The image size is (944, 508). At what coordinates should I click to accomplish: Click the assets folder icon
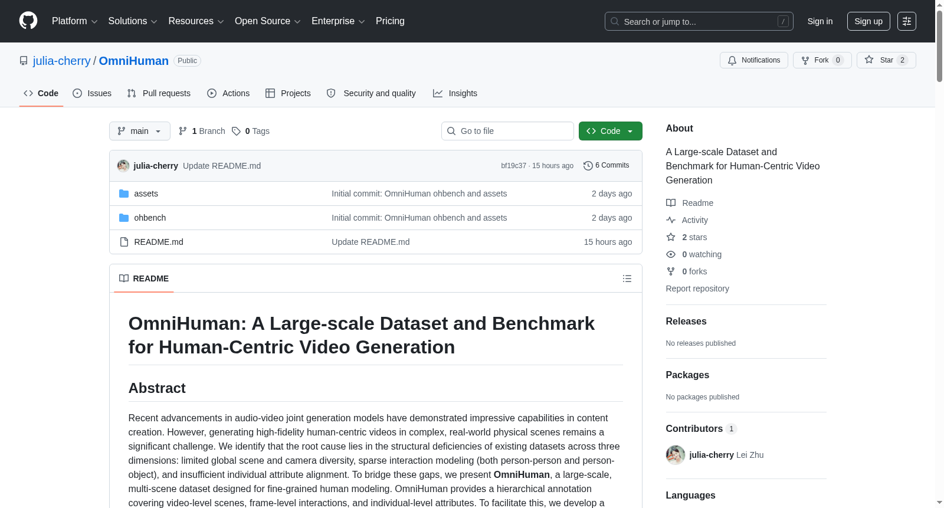tap(124, 194)
